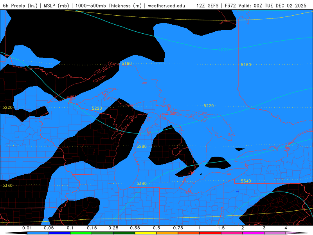Select the bright green 0.1–0.15 colorbar swatch
This screenshot has height=235, width=313.
point(81,233)
